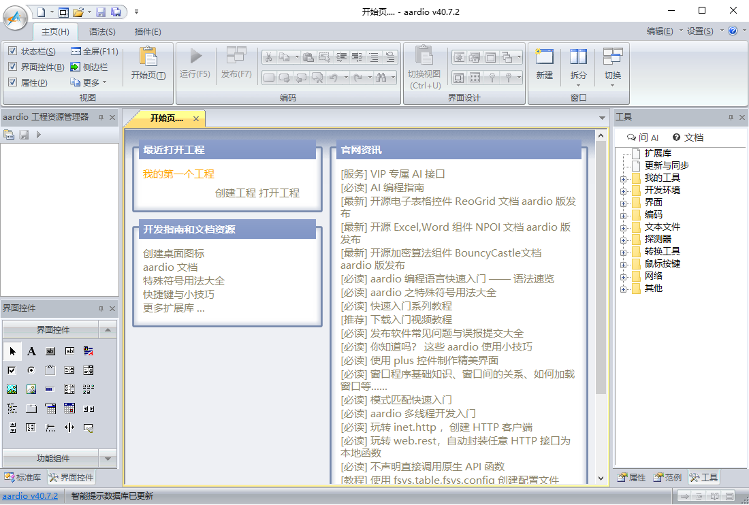Uncheck the 状态栏 checkbox
Screen dimensions: 749x505
coord(12,52)
